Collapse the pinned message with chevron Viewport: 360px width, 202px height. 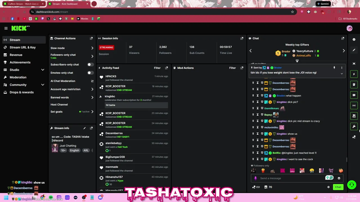[x=342, y=74]
